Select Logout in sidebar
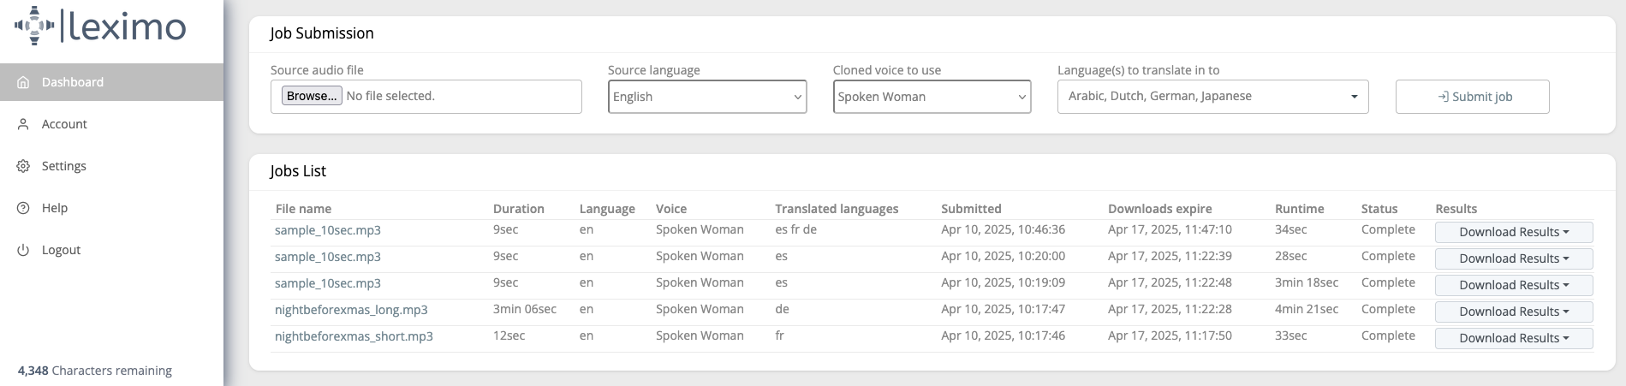The height and width of the screenshot is (386, 1626). click(111, 250)
